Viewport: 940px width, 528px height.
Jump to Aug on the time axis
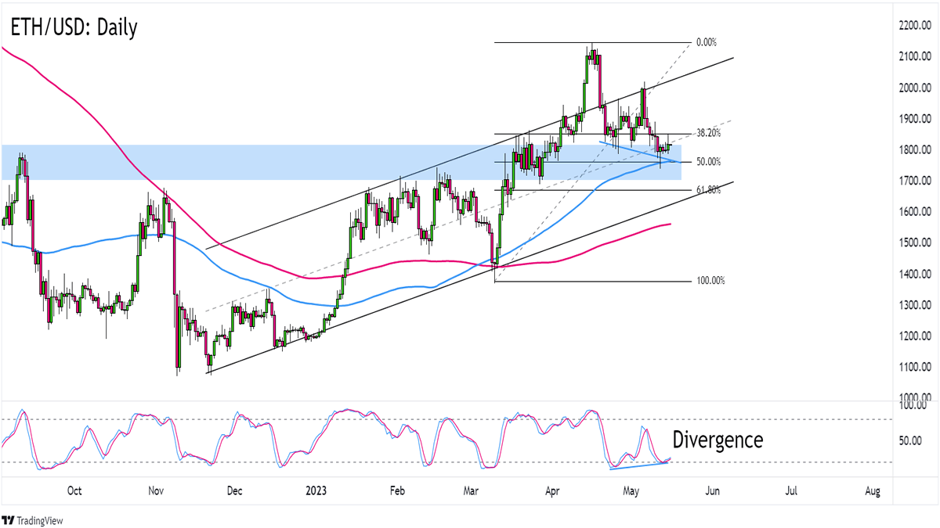(x=873, y=491)
